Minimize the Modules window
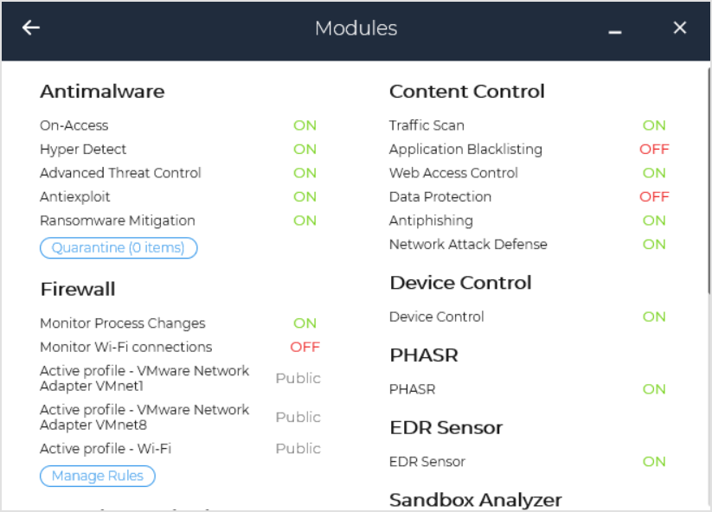This screenshot has width=712, height=512. coord(615,30)
